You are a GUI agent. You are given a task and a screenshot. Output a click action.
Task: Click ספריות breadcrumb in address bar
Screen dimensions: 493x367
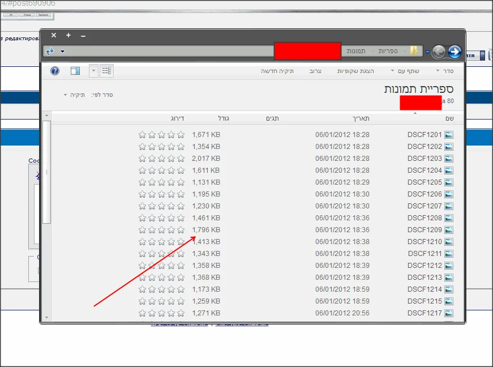click(388, 51)
